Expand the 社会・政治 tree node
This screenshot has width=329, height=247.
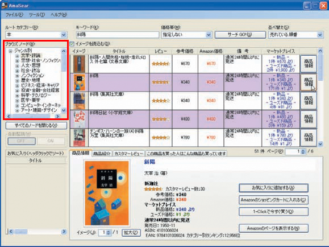[x=17, y=71]
